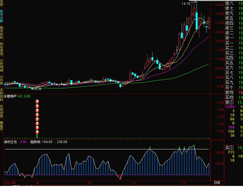Select the 东财深度 sidebar tab
This screenshot has width=243, height=187.
tap(1, 111)
